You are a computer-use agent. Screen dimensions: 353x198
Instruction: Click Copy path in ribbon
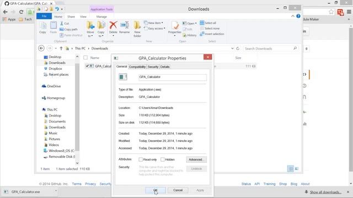point(68,29)
